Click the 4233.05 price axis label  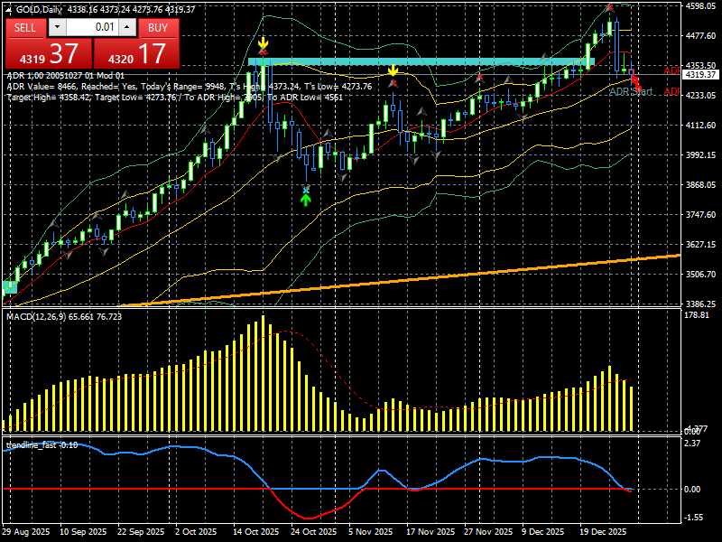701,95
